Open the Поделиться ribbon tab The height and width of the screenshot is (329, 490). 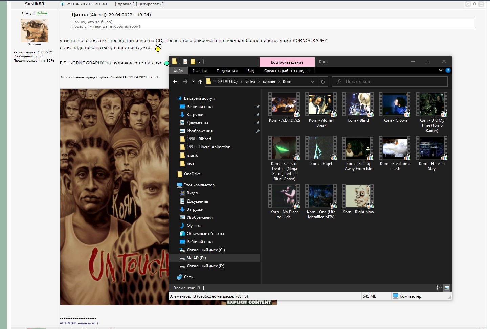227,71
